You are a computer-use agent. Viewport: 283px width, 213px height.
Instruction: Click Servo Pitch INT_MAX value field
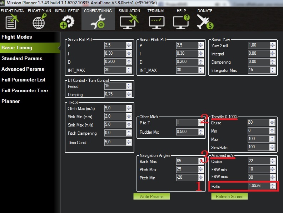187,70
